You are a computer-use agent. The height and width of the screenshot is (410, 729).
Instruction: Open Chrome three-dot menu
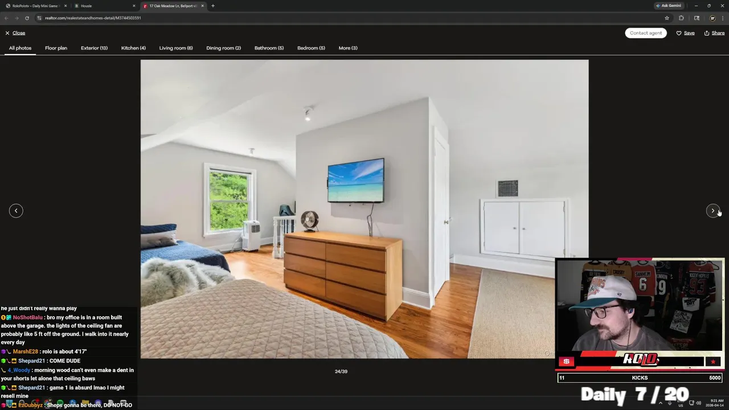point(722,18)
